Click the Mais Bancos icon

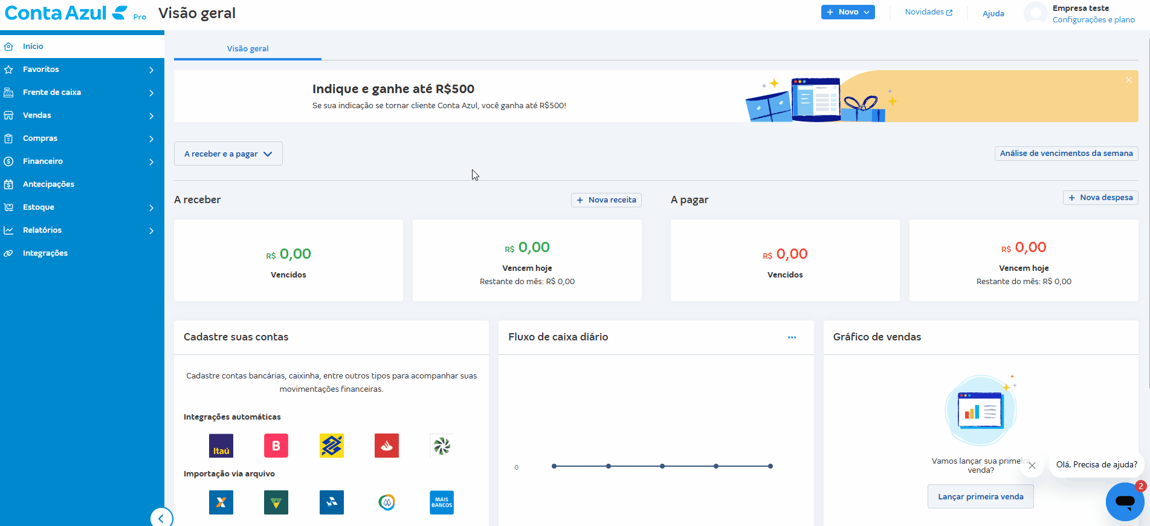[442, 502]
